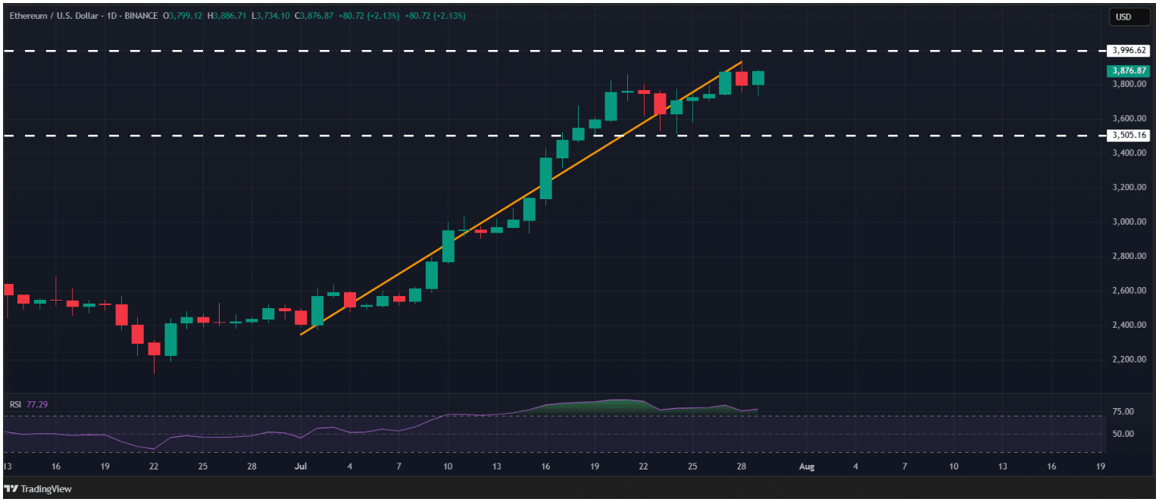Click the 3,200.00 price axis label
Screen dimensions: 1159x502
pyautogui.click(x=1128, y=187)
